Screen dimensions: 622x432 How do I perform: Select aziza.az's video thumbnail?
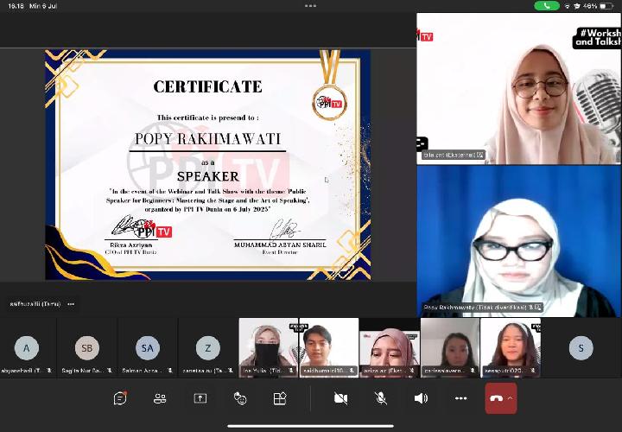click(x=390, y=347)
